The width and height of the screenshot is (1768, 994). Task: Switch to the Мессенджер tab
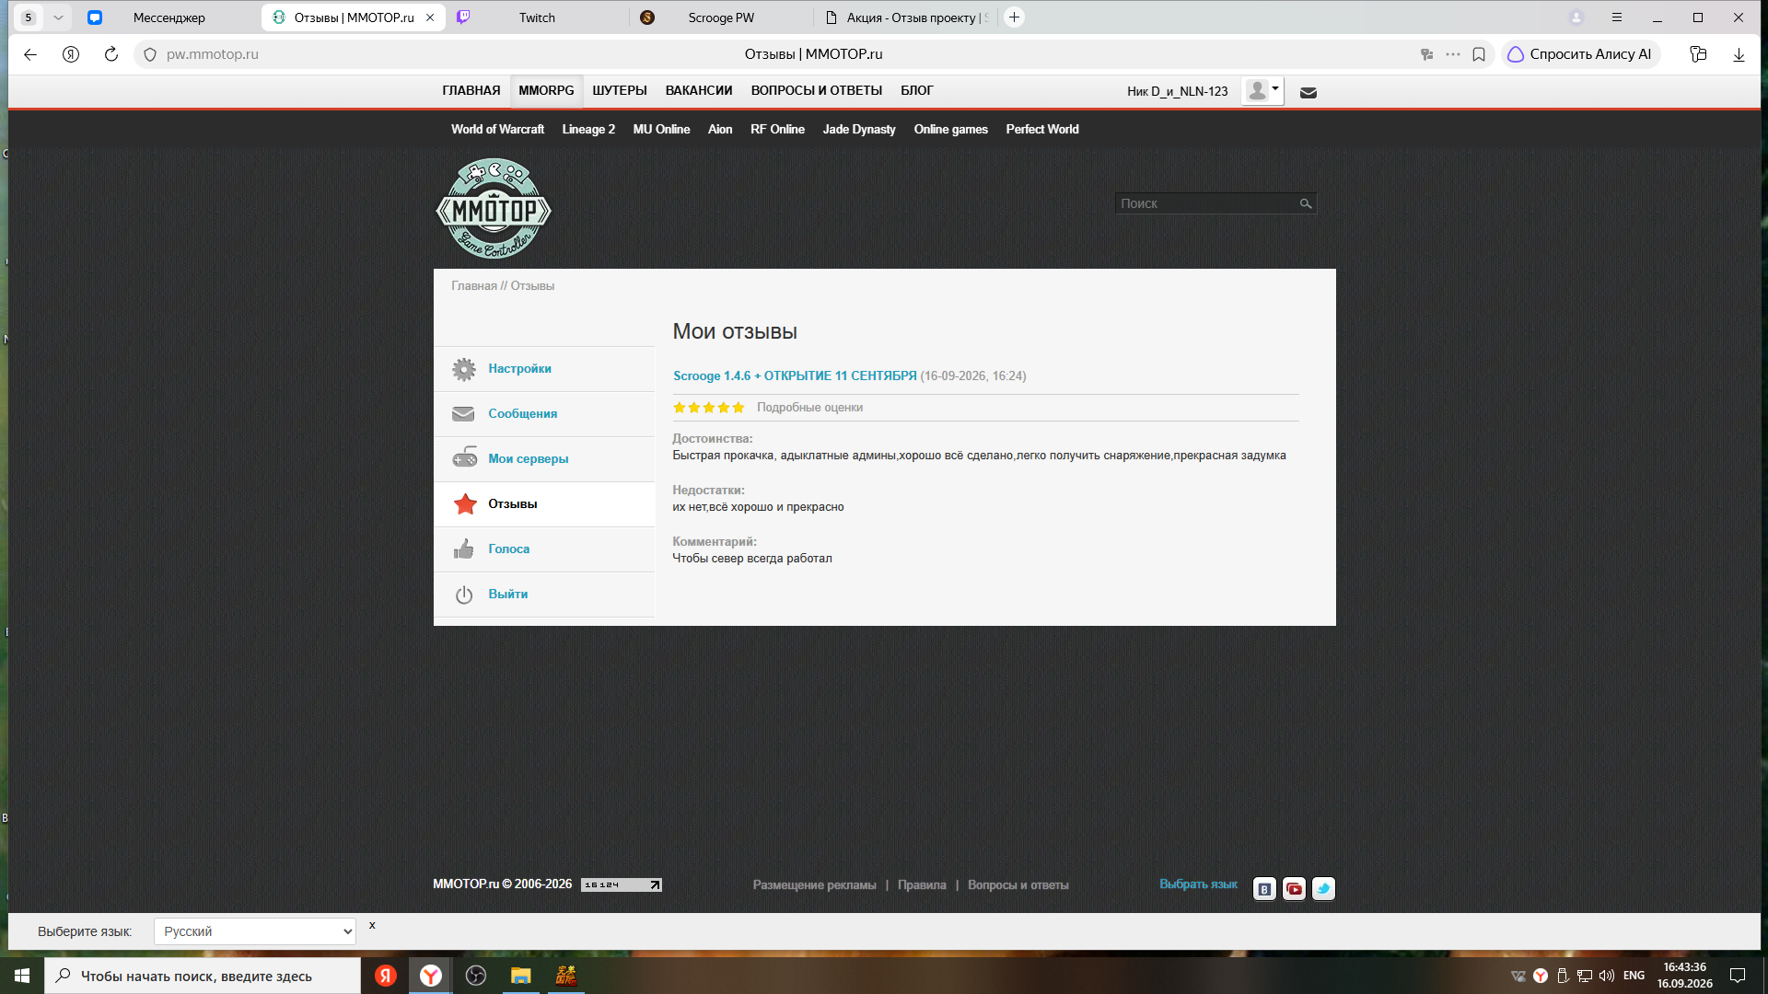click(x=169, y=17)
